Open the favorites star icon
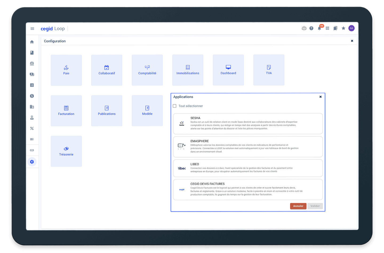The image size is (384, 253). click(x=343, y=28)
